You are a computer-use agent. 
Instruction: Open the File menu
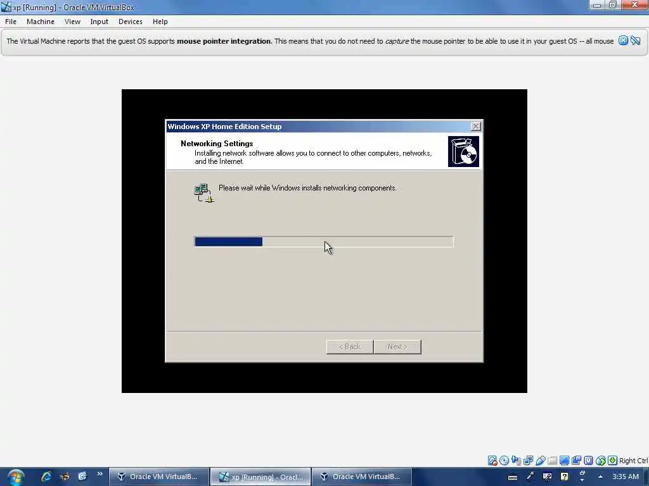[11, 22]
